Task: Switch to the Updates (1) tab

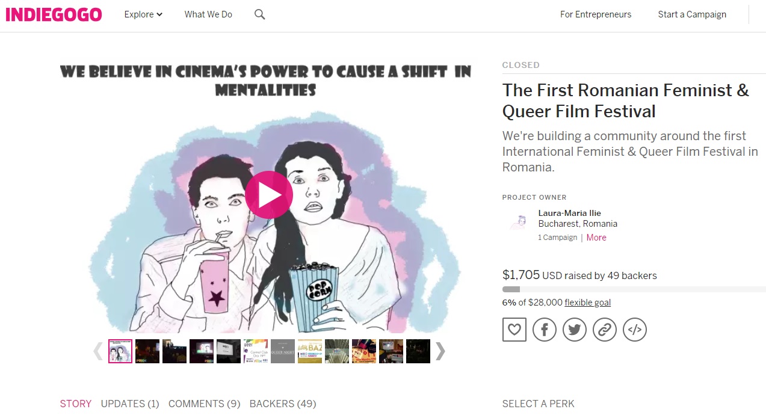Action: pyautogui.click(x=130, y=404)
